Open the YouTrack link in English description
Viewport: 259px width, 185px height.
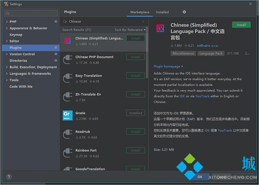click(202, 96)
